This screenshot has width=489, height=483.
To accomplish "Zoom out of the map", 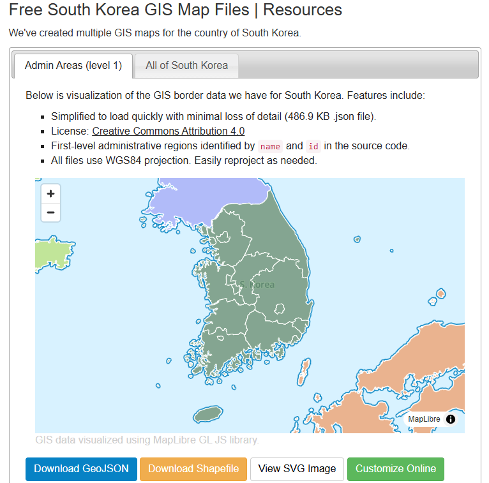I will [51, 212].
